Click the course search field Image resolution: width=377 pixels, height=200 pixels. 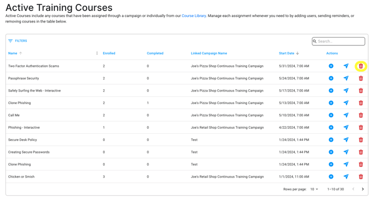point(338,41)
